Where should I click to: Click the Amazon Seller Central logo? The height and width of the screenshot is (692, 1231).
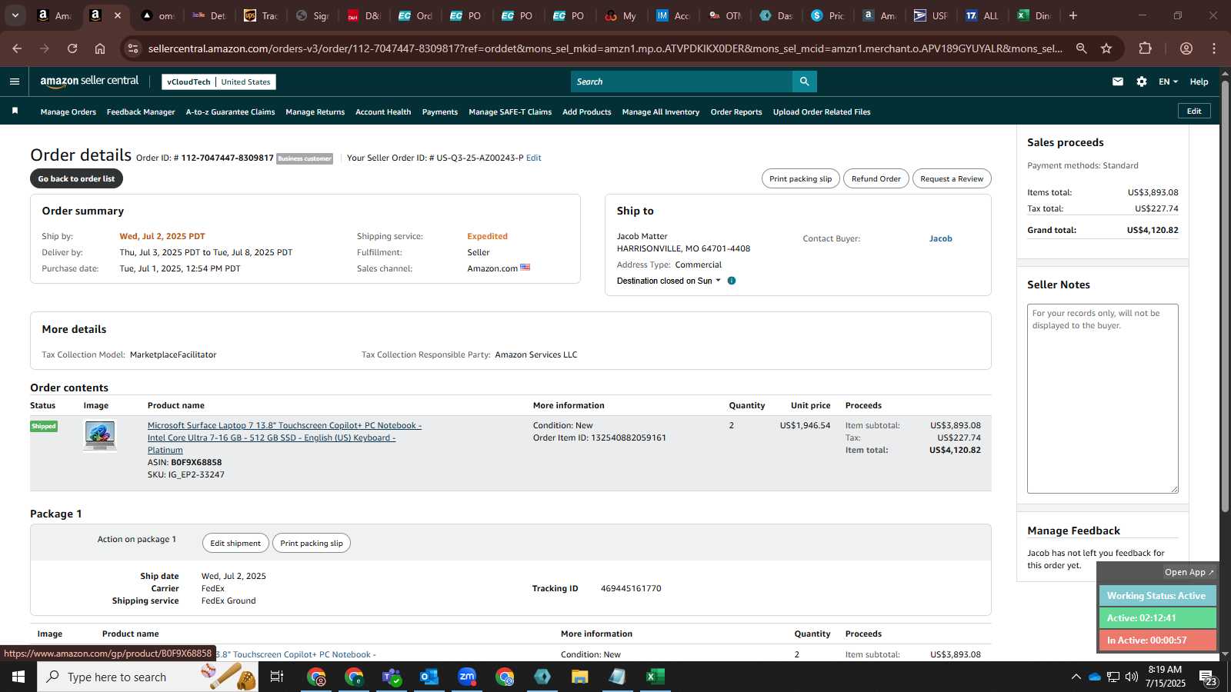(89, 82)
